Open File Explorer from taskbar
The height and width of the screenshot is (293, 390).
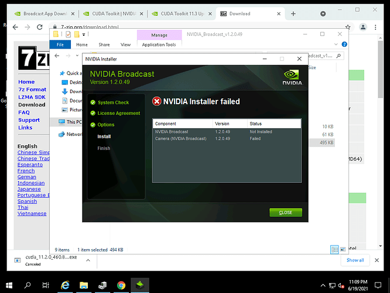point(84,285)
